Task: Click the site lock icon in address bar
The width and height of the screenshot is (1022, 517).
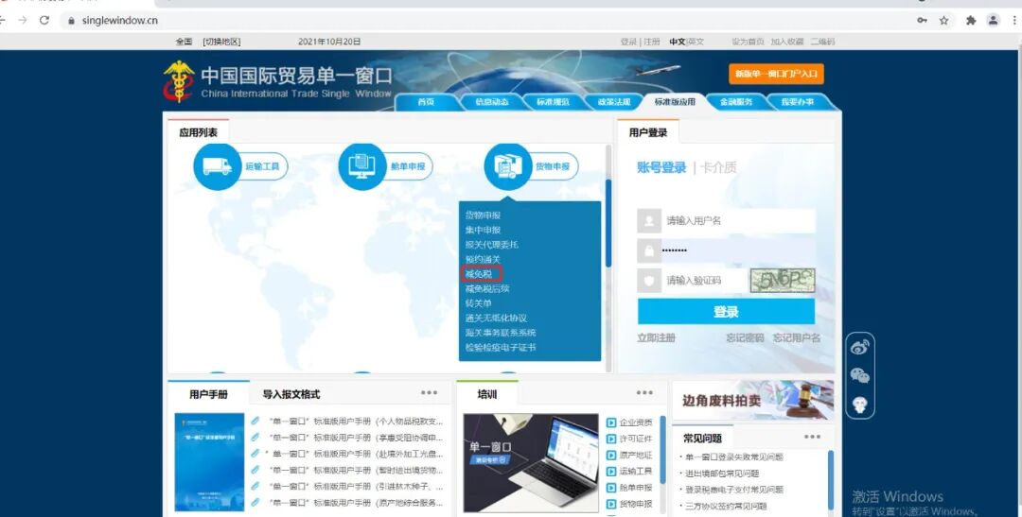Action: tap(71, 20)
